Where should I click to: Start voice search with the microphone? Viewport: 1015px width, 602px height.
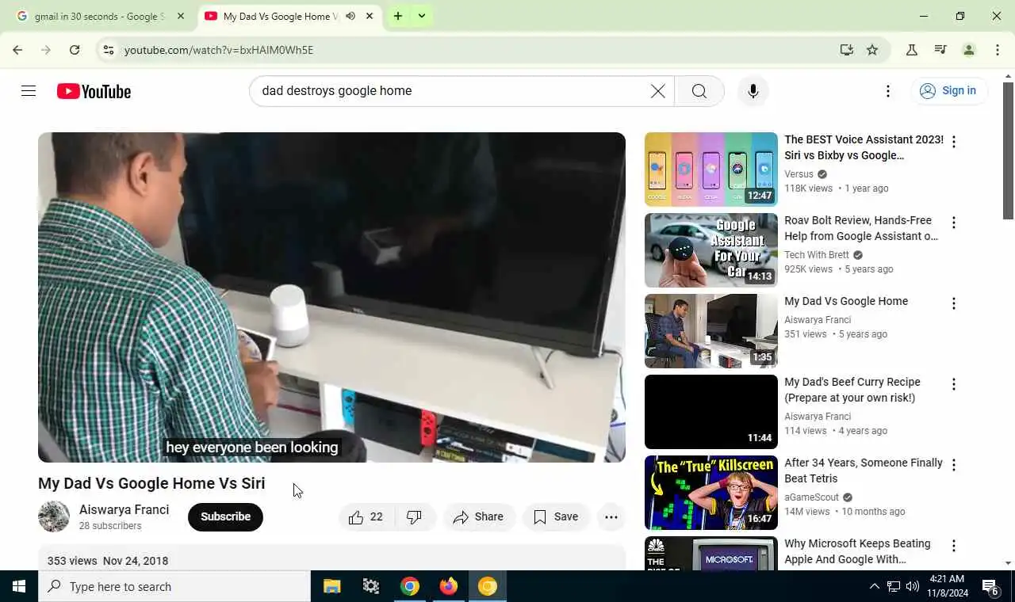click(x=753, y=91)
